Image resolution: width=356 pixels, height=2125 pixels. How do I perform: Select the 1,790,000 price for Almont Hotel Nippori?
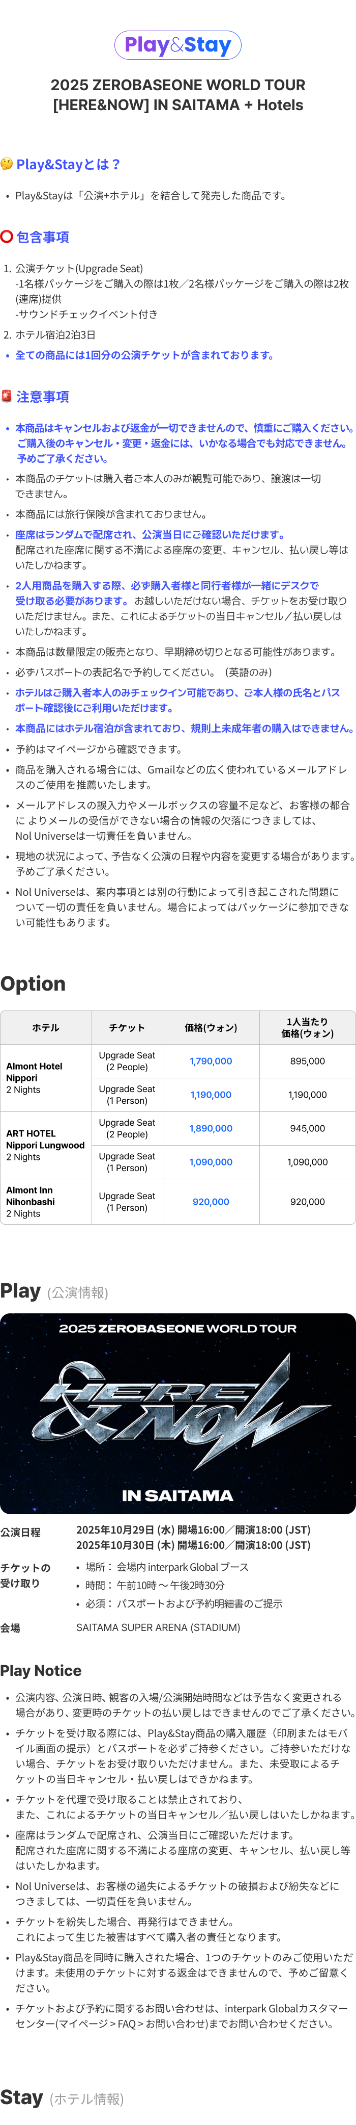(x=211, y=1061)
